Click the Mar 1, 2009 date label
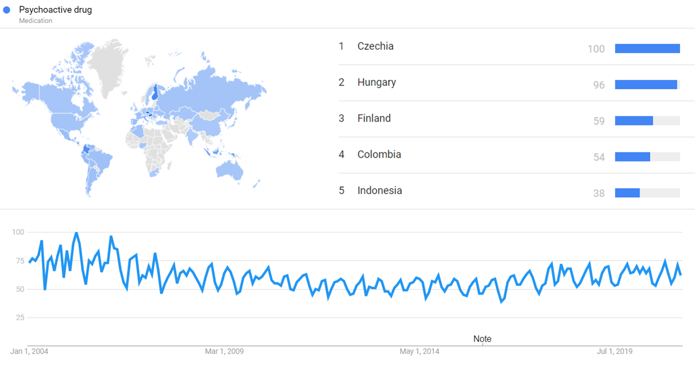Image resolution: width=695 pixels, height=370 pixels. [224, 351]
